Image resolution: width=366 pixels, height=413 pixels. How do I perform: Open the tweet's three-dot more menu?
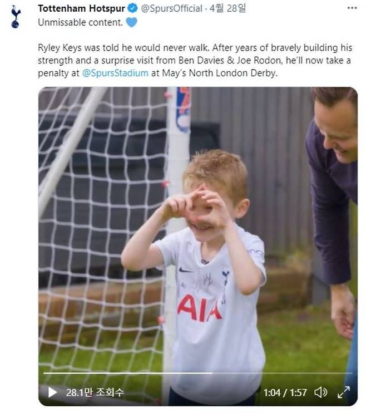[x=352, y=8]
